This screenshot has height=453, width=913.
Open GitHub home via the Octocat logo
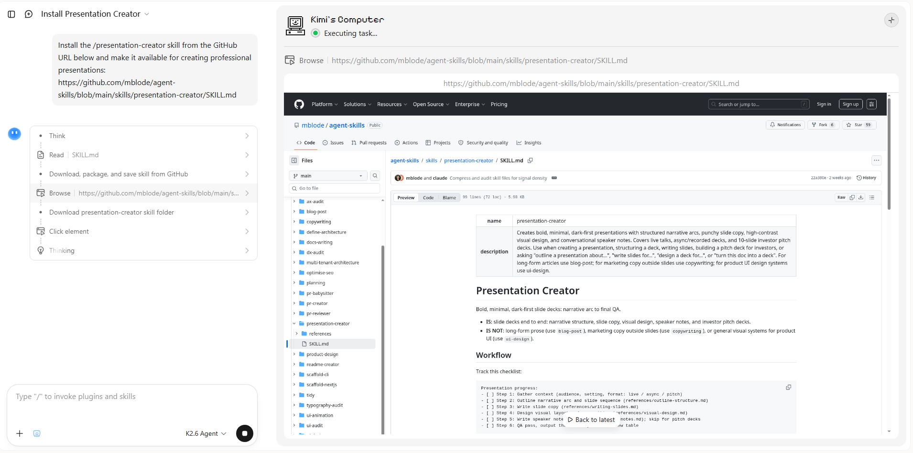299,104
